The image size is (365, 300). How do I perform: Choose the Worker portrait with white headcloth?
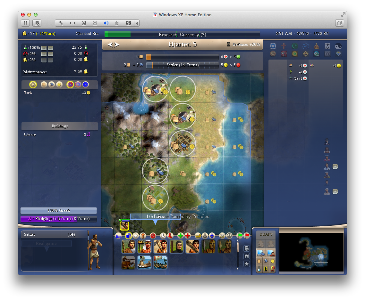144,247
